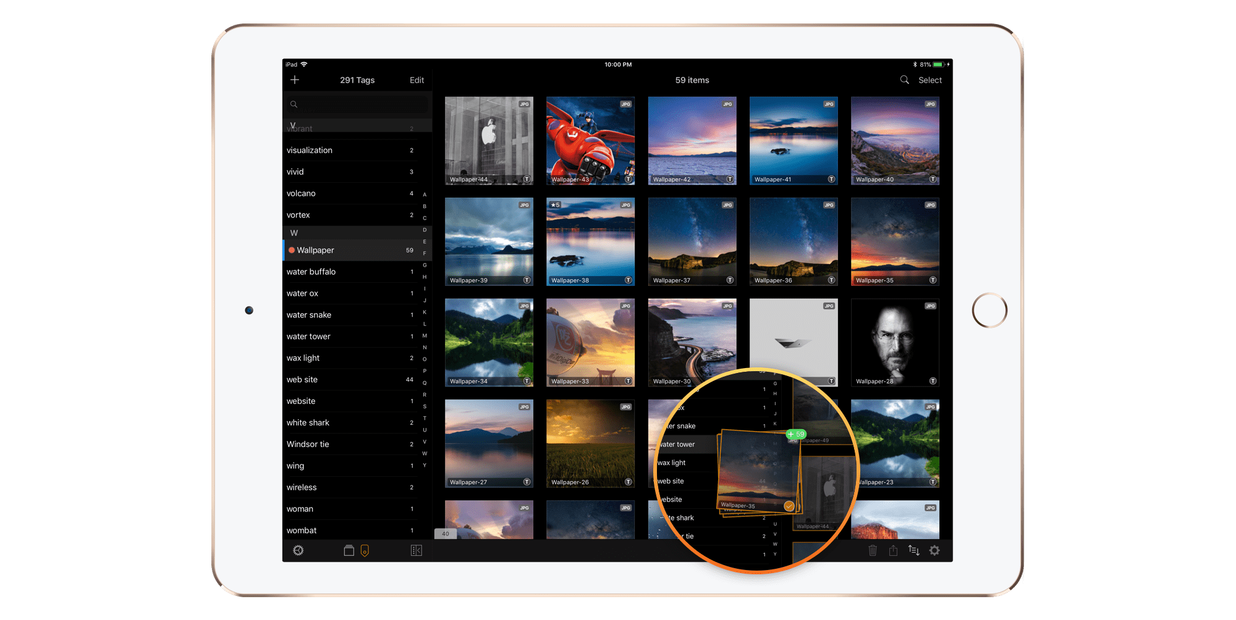The width and height of the screenshot is (1236, 620).
Task: Open the split browser view icon
Action: click(417, 550)
